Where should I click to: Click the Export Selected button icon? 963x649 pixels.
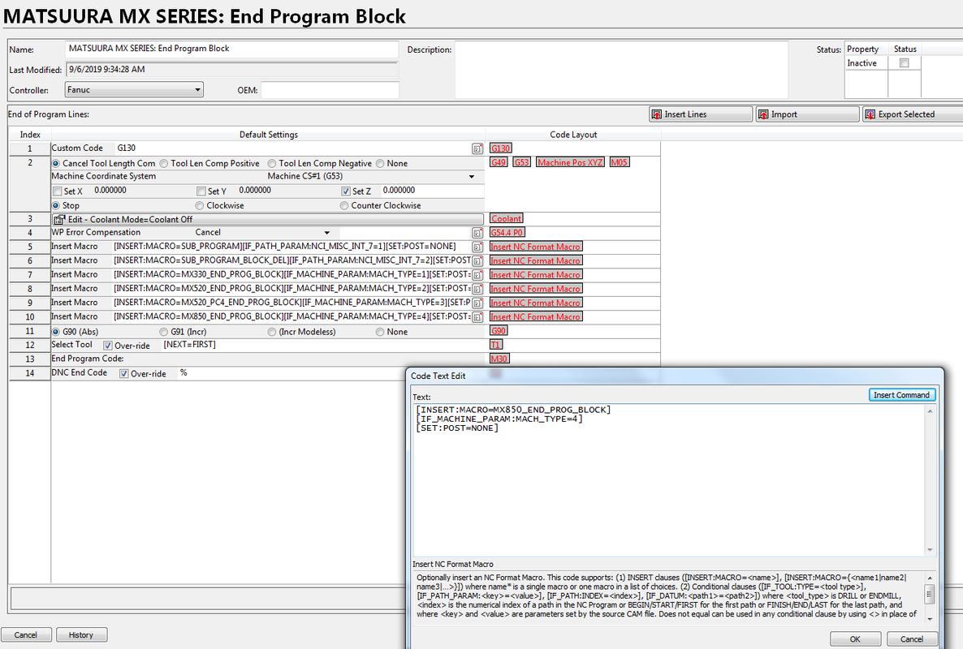[x=870, y=114]
